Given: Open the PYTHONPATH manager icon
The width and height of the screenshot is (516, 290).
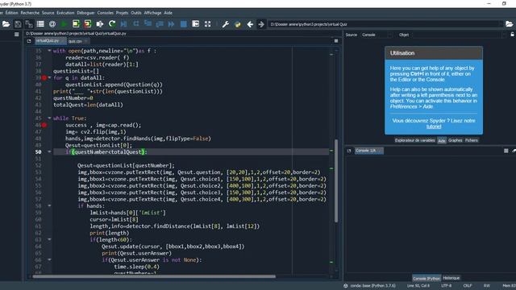Looking at the screenshot, I should (x=238, y=24).
